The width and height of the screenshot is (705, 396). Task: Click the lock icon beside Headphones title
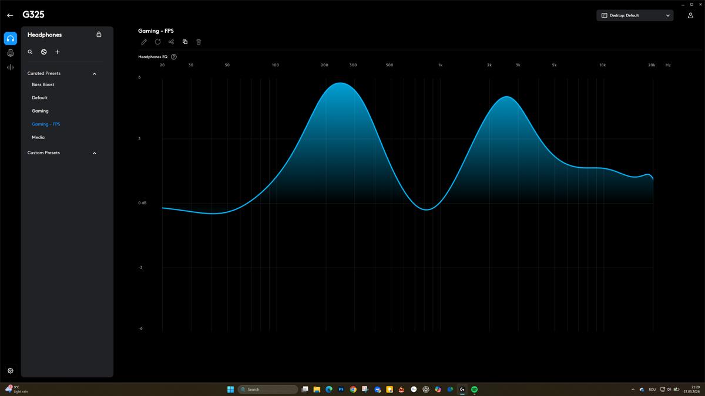pyautogui.click(x=99, y=35)
